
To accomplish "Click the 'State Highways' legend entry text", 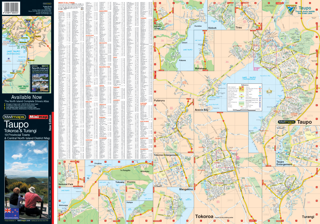I will point(232,87).
